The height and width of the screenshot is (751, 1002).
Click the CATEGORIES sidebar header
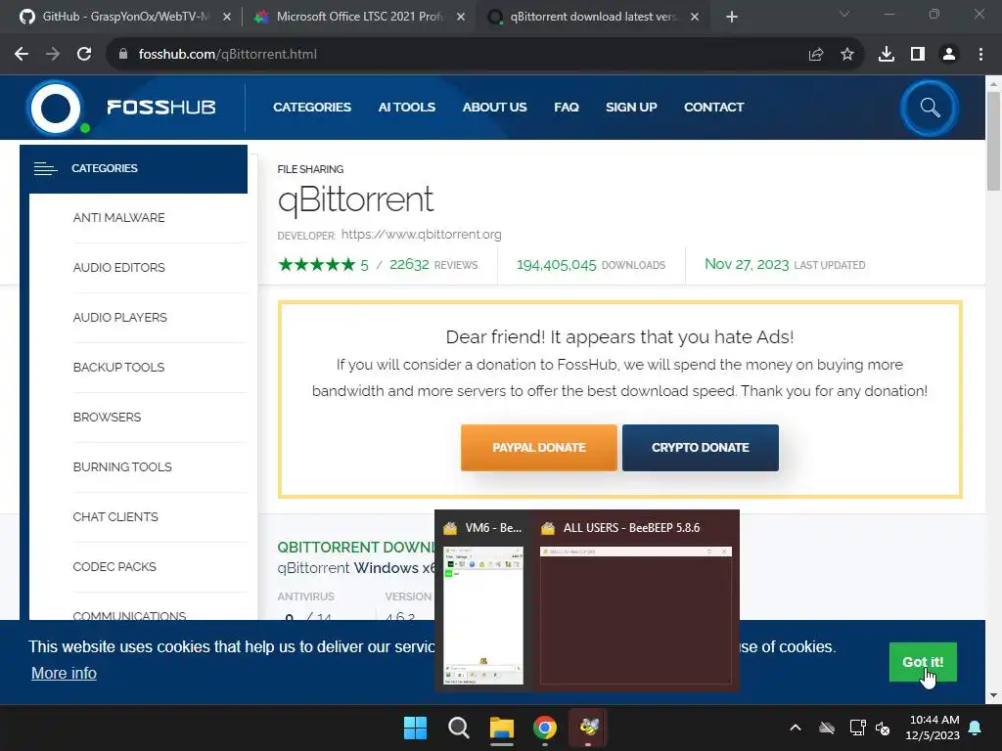pos(133,168)
